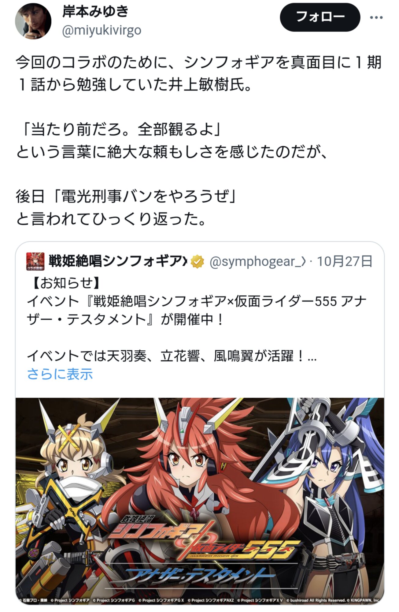
Task: Expand the quote with さらに表示
Action: click(60, 374)
